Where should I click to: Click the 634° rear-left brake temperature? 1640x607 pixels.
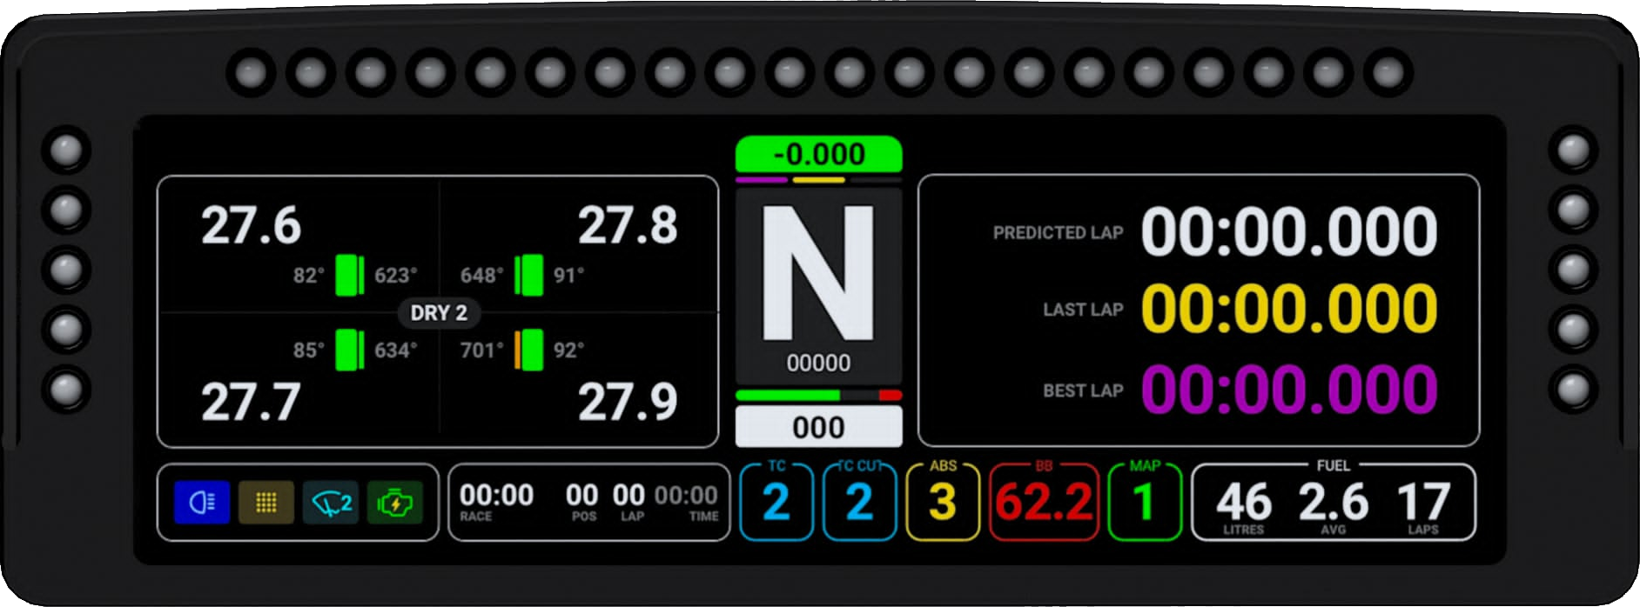coord(396,350)
